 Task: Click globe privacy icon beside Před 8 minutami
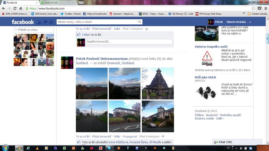tap(163, 136)
